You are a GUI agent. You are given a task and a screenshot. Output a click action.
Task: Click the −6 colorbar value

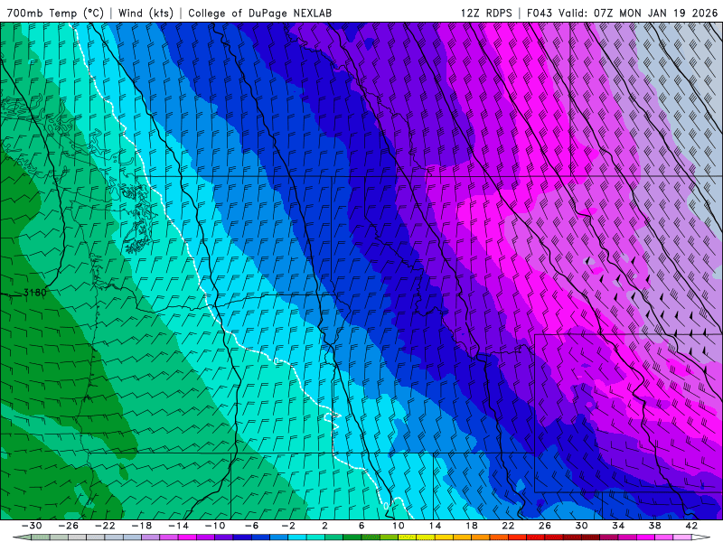point(252,526)
